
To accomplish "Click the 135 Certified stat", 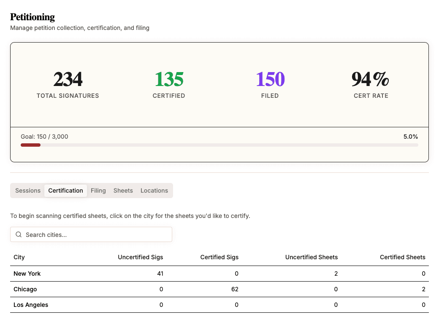I will click(169, 85).
